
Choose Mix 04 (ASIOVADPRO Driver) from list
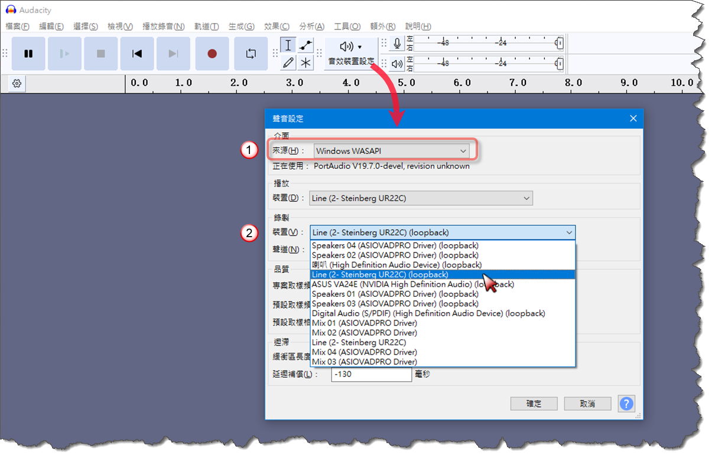(x=443, y=352)
